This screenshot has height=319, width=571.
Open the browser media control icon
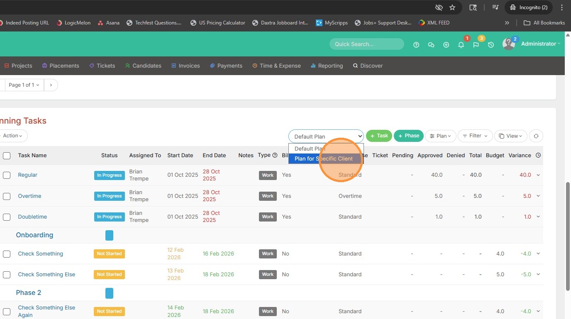tap(495, 7)
